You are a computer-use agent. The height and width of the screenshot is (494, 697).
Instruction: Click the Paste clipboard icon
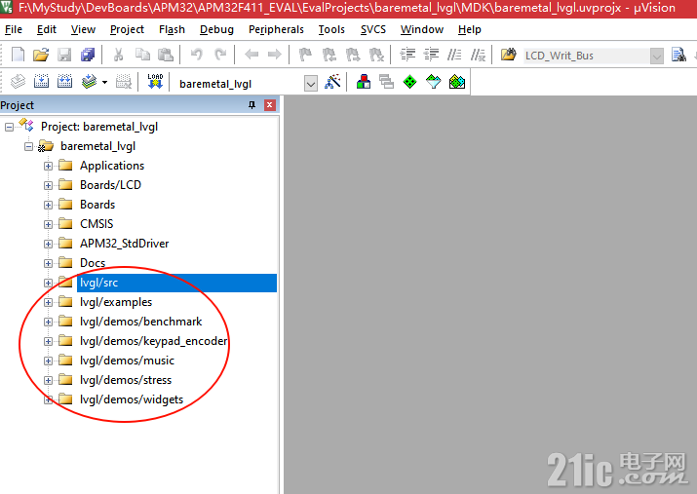(x=166, y=55)
